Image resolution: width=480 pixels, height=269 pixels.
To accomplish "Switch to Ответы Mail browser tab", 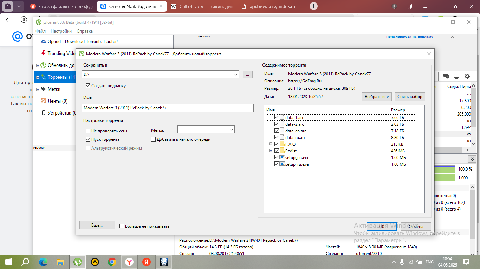I will point(131,6).
